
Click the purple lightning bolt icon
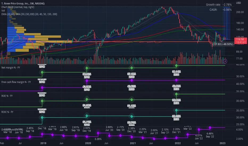[x=225, y=61]
